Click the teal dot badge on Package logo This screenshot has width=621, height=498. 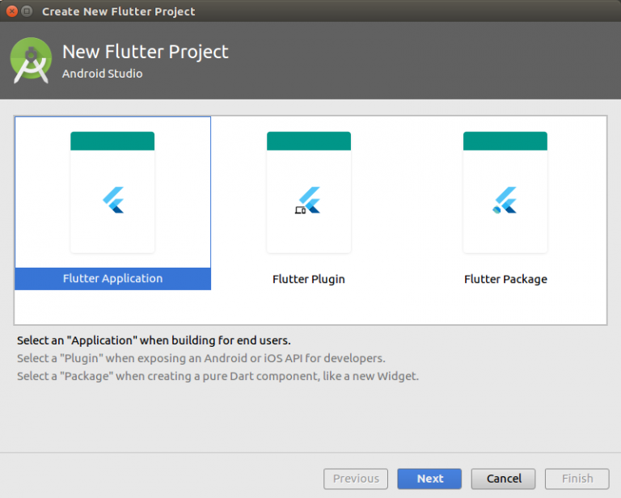point(496,210)
